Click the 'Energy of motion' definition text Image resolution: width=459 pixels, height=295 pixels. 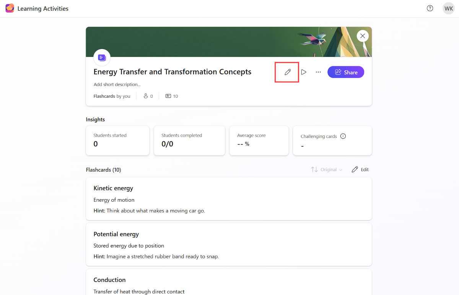coord(114,200)
